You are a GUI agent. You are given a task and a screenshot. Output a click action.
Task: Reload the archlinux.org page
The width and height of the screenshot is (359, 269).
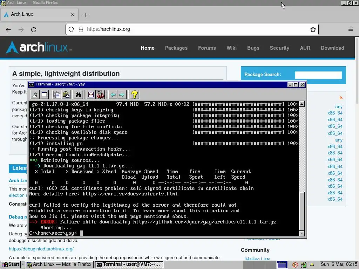pos(34,29)
